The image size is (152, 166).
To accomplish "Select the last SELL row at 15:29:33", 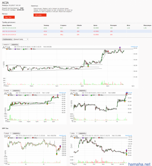I will 77,34.
